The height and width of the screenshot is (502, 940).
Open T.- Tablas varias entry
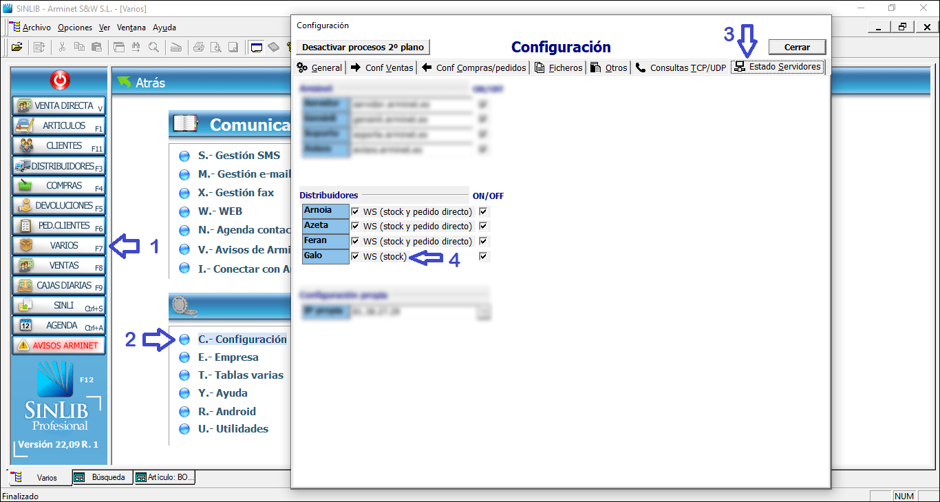coord(240,375)
